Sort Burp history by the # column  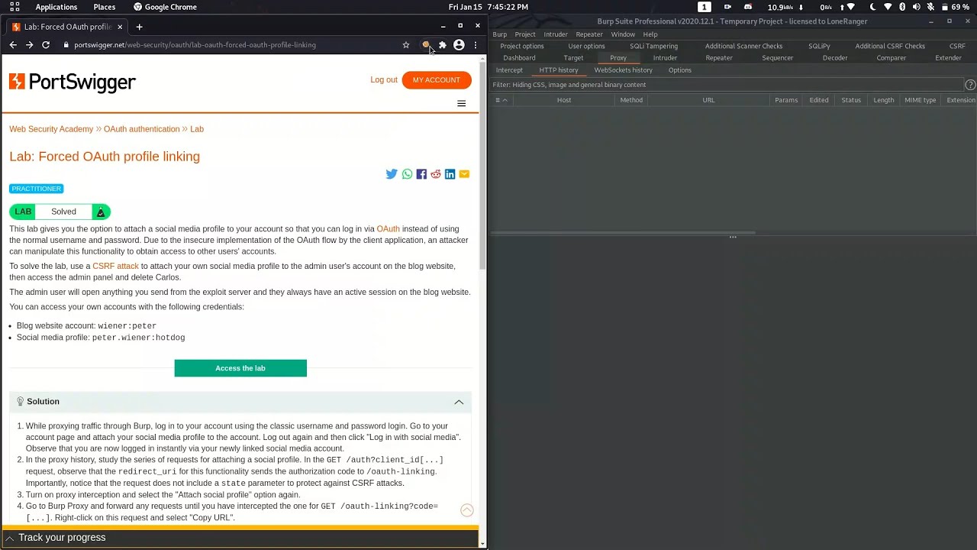tap(501, 100)
